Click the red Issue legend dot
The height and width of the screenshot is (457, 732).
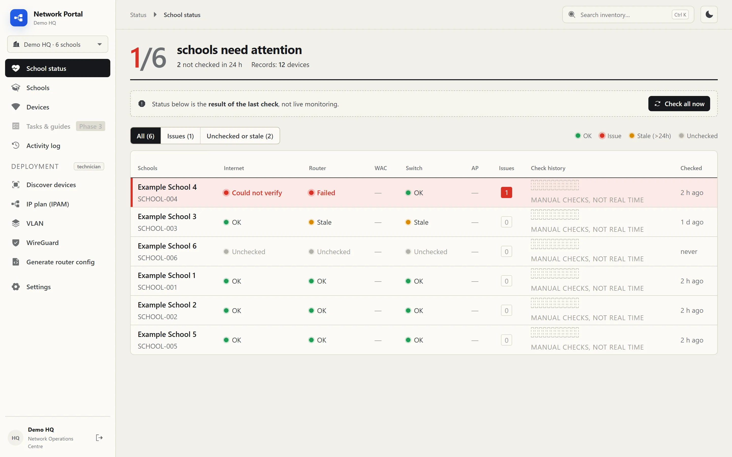point(602,136)
